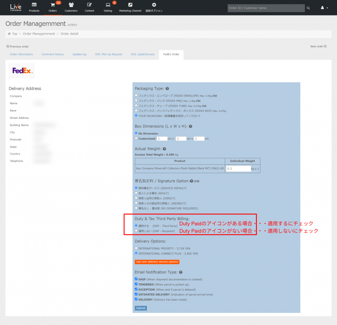Switch to the DHL Pick Up Request tab
The image size is (337, 325).
click(109, 54)
